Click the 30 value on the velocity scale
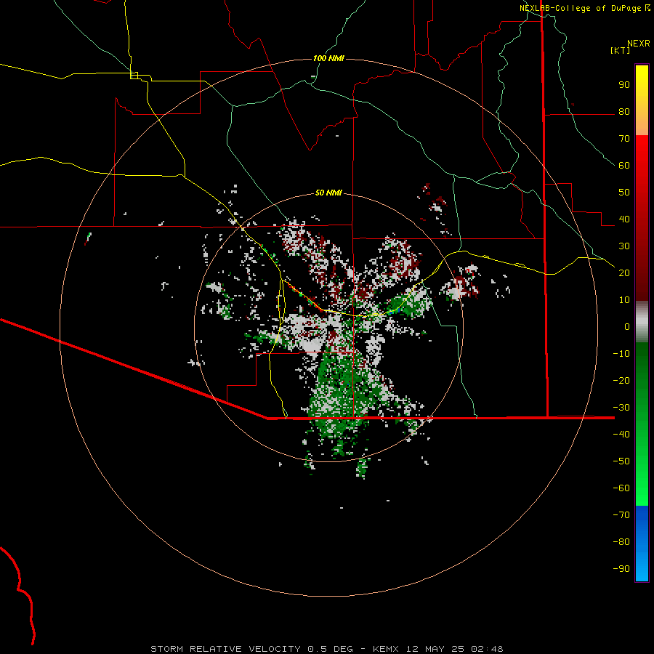This screenshot has width=654, height=654. pyautogui.click(x=624, y=246)
